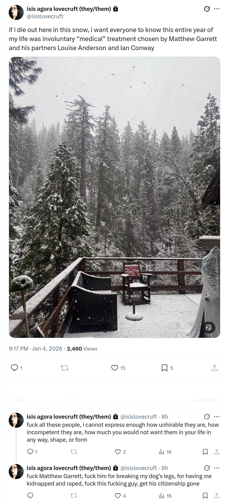Image resolution: width=226 pixels, height=503 pixels.
Task: Repost the main snow post
Action: 64,368
